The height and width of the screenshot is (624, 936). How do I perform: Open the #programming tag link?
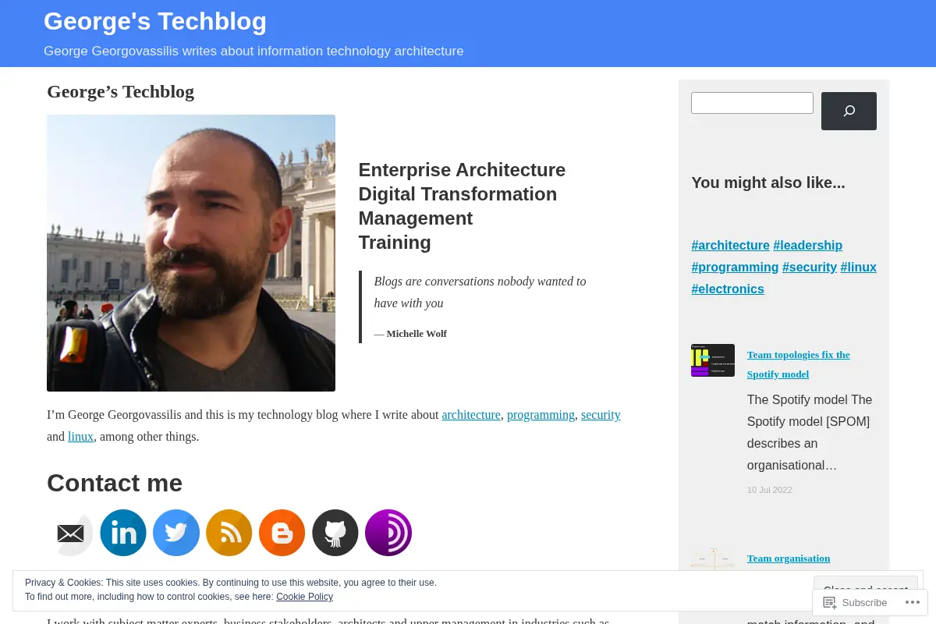pyautogui.click(x=735, y=267)
